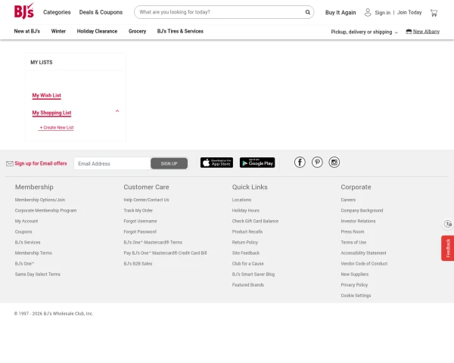The height and width of the screenshot is (363, 454).
Task: Click the search magnifier icon
Action: pos(307,12)
